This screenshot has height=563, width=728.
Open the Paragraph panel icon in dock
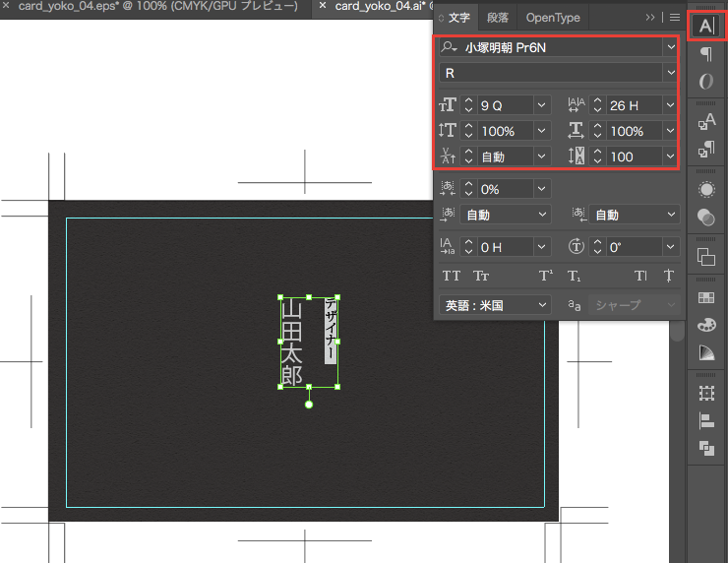click(706, 54)
